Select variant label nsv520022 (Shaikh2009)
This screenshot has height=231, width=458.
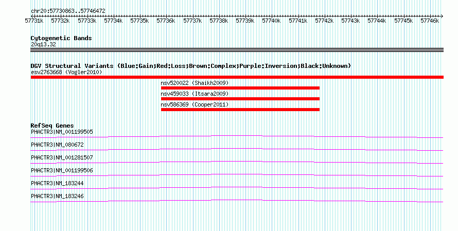point(195,83)
